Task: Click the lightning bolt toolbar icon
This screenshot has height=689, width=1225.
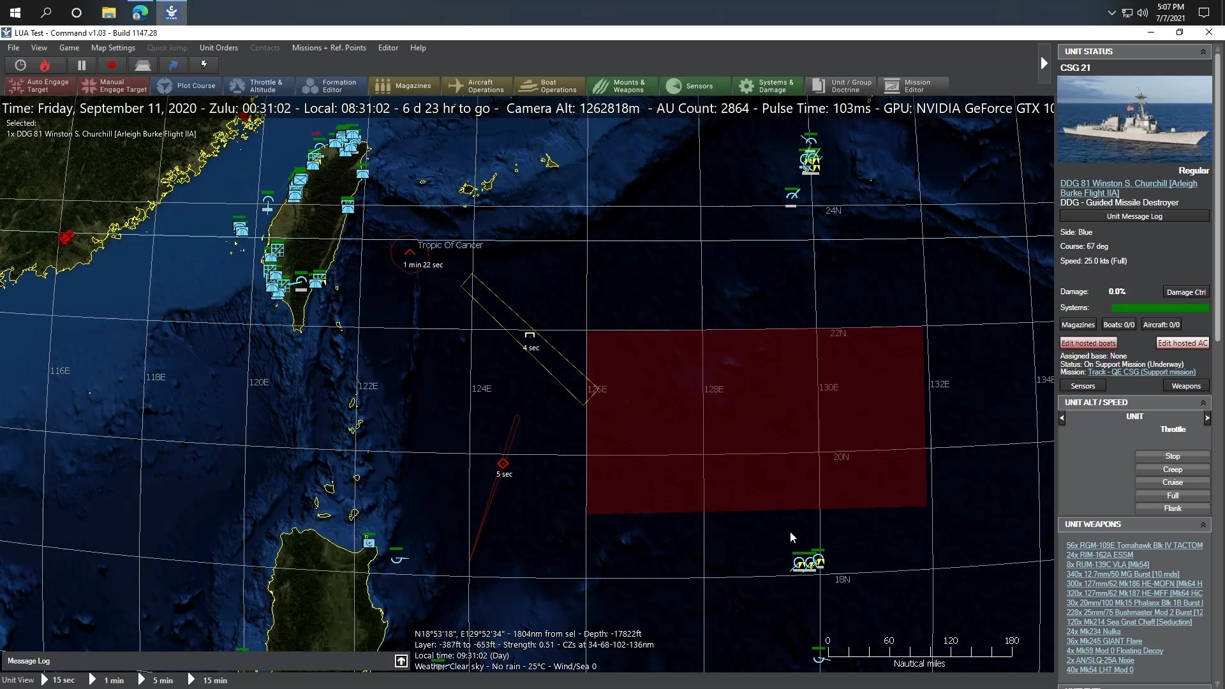Action: (x=204, y=64)
